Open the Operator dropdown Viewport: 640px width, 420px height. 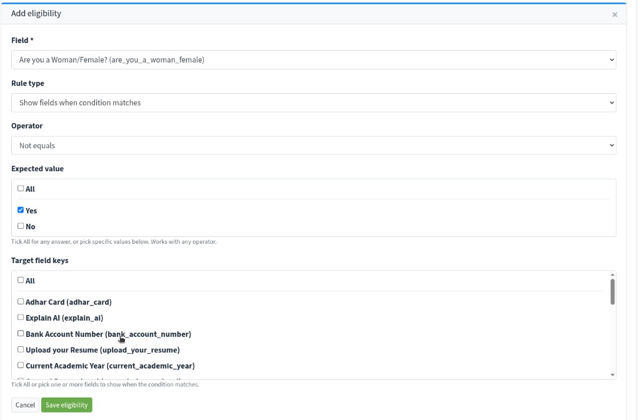314,145
